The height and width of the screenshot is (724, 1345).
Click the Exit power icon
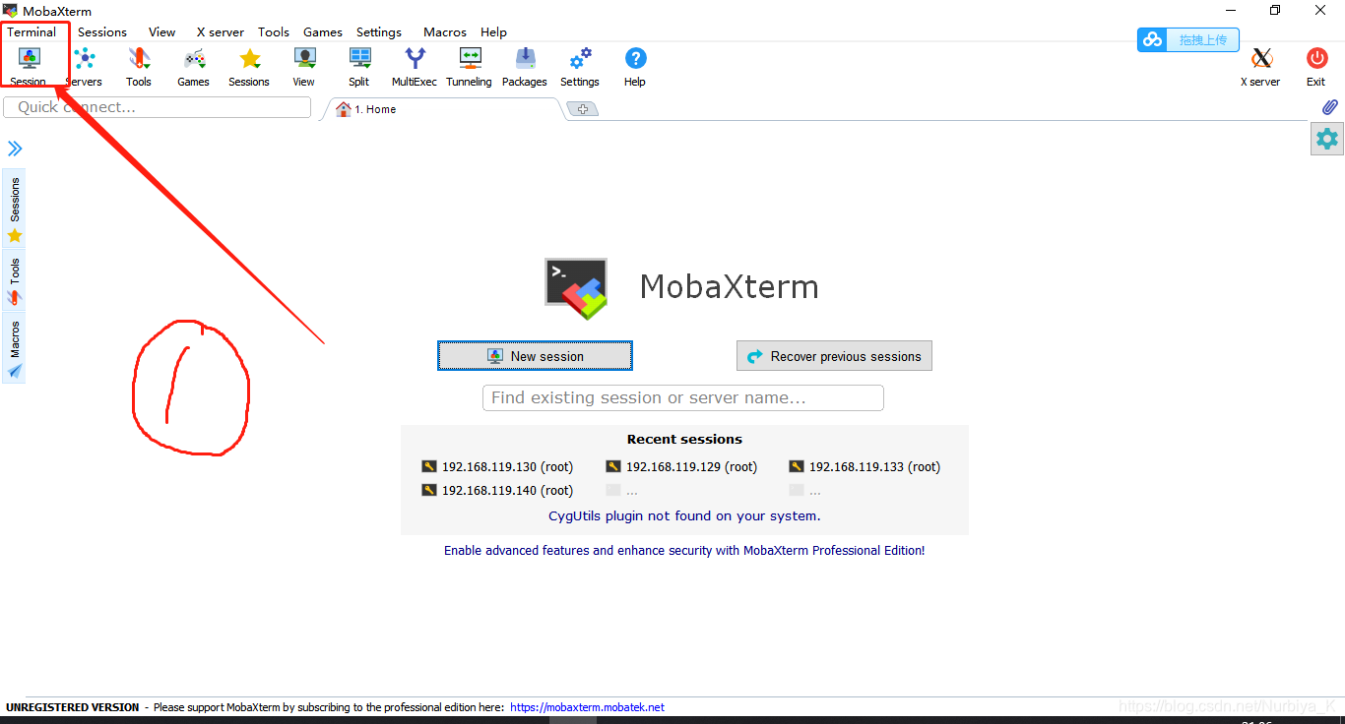tap(1316, 66)
